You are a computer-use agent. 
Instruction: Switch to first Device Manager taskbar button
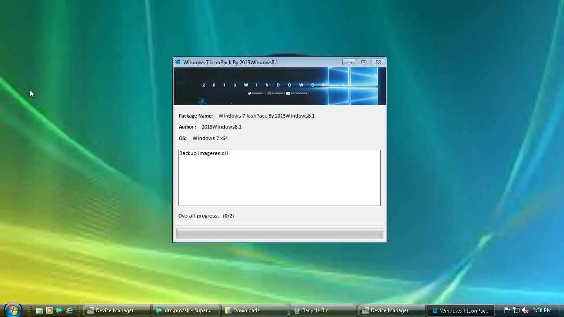click(116, 310)
